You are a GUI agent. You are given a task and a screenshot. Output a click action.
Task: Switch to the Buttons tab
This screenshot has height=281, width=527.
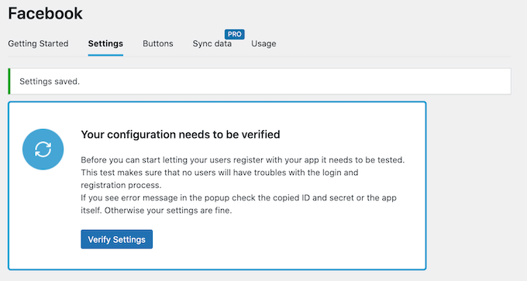[x=158, y=43]
